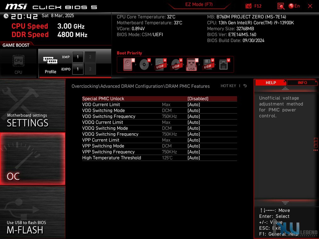Enable XMP profile 1
Viewport: 319px width, 239px height.
point(78,57)
